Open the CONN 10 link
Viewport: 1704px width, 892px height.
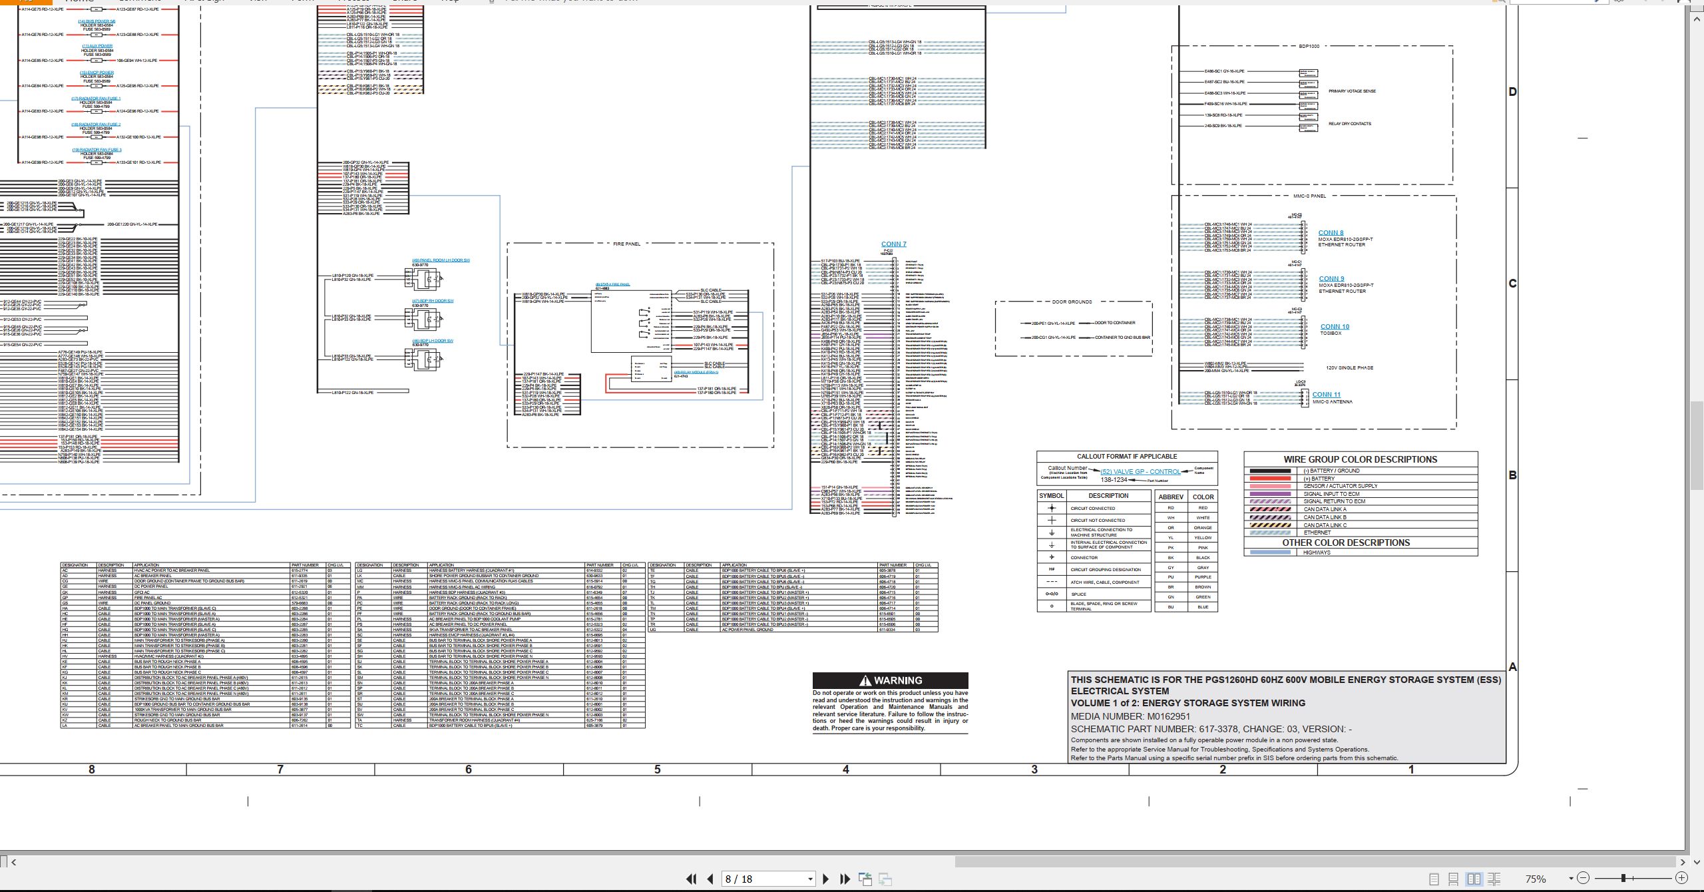coord(1335,327)
